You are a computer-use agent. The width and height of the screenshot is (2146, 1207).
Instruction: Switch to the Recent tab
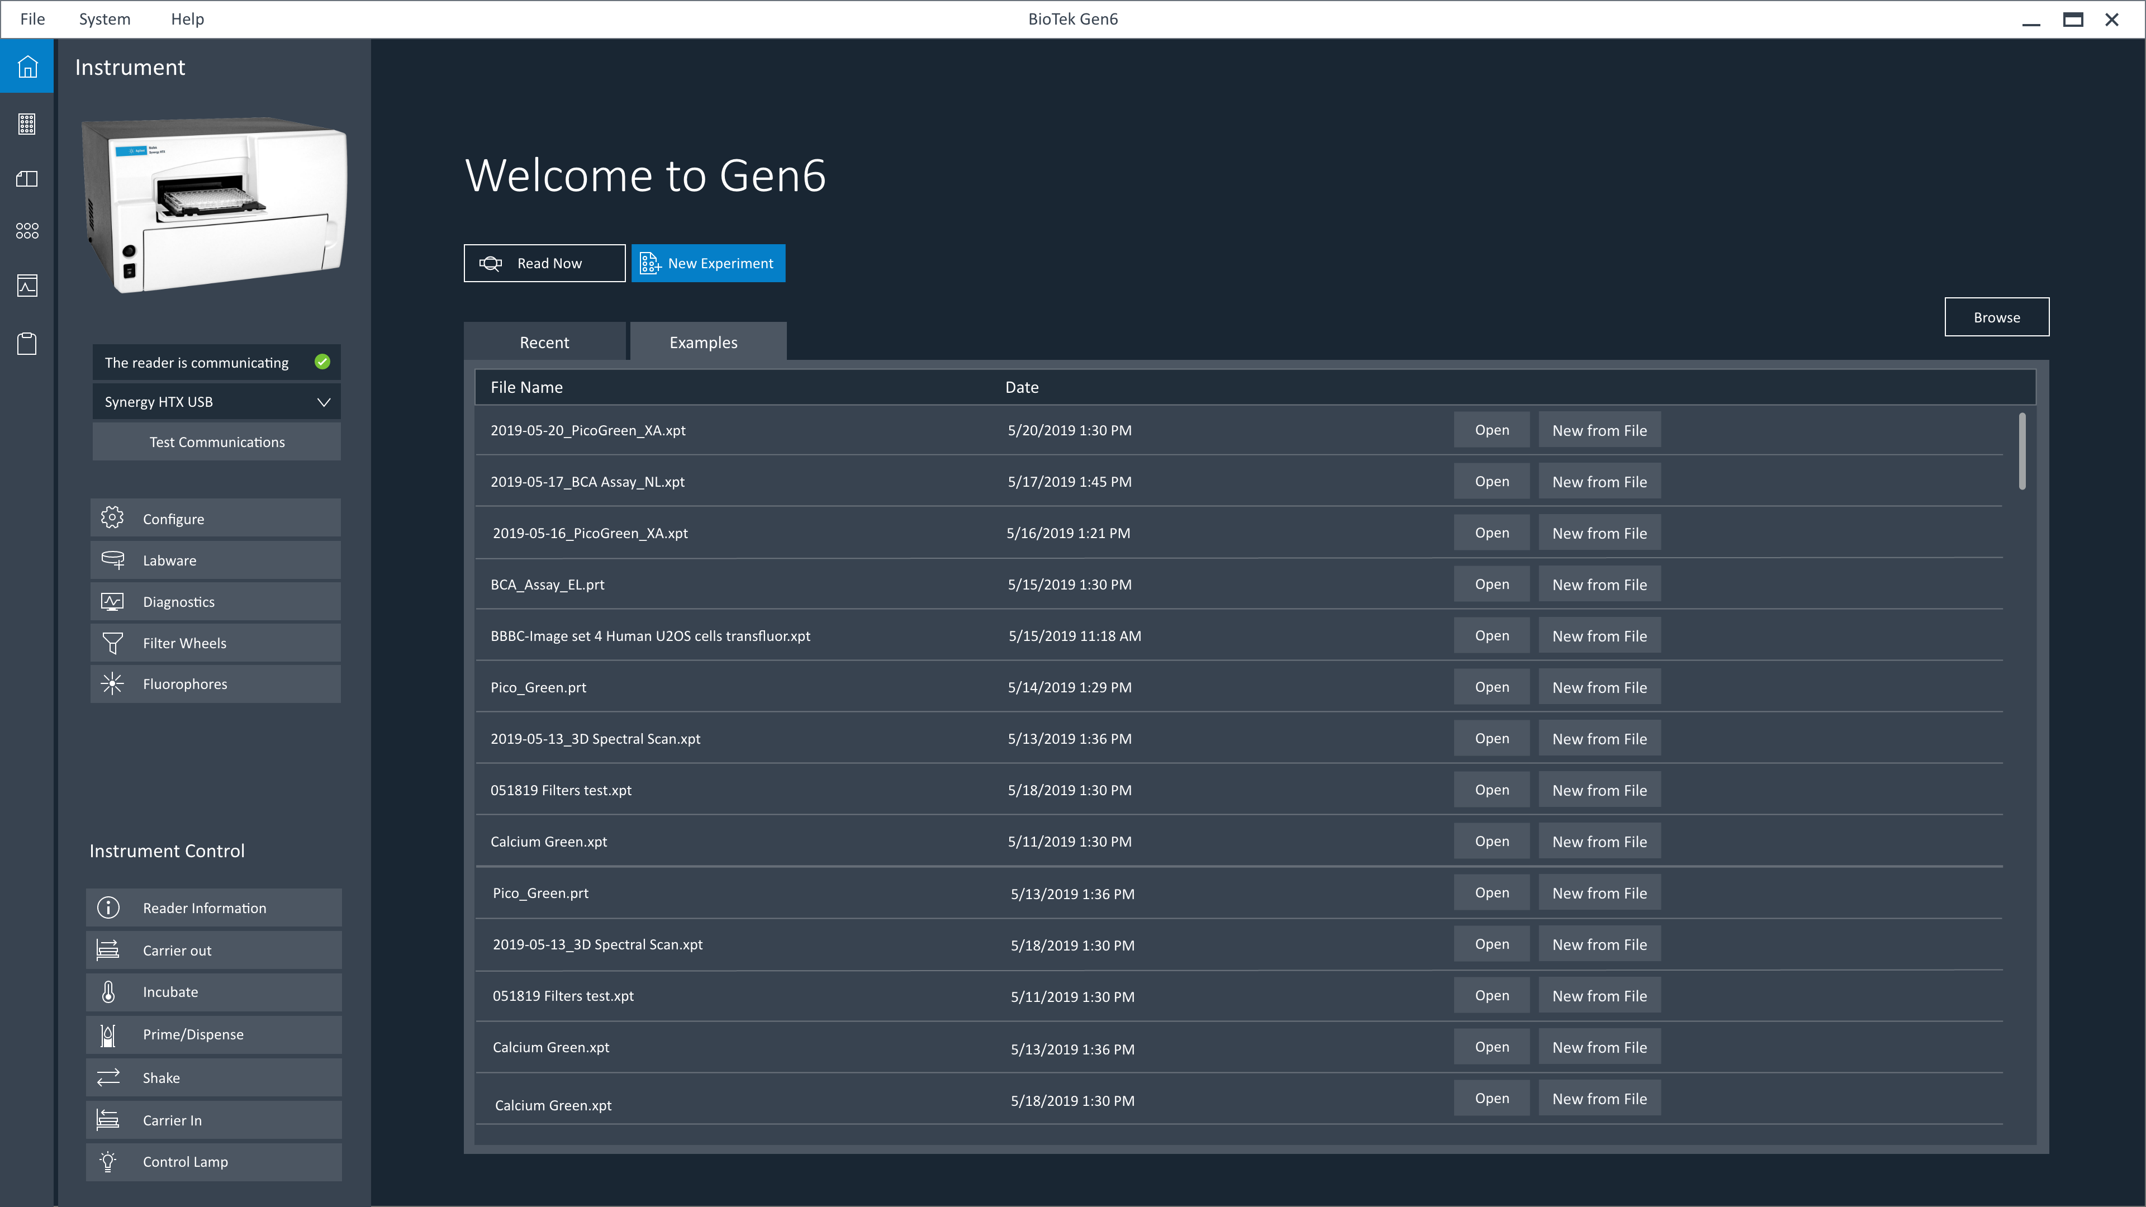[545, 341]
